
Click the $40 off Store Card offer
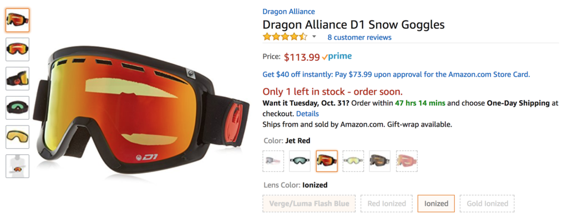coord(396,75)
